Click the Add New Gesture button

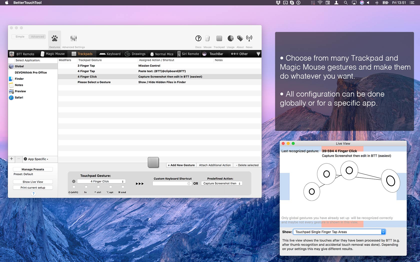(x=181, y=165)
